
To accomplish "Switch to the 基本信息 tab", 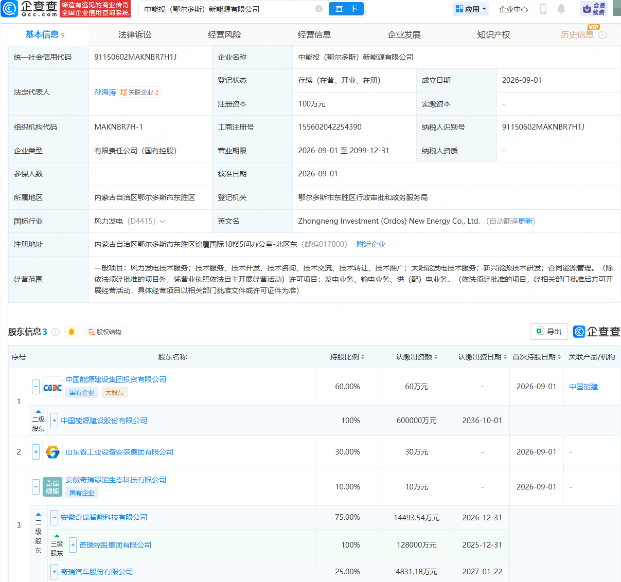I will (x=45, y=34).
